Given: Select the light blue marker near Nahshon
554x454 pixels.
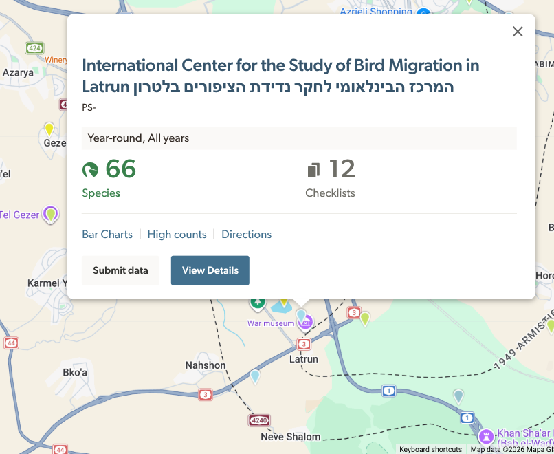Looking at the screenshot, I should 255,376.
